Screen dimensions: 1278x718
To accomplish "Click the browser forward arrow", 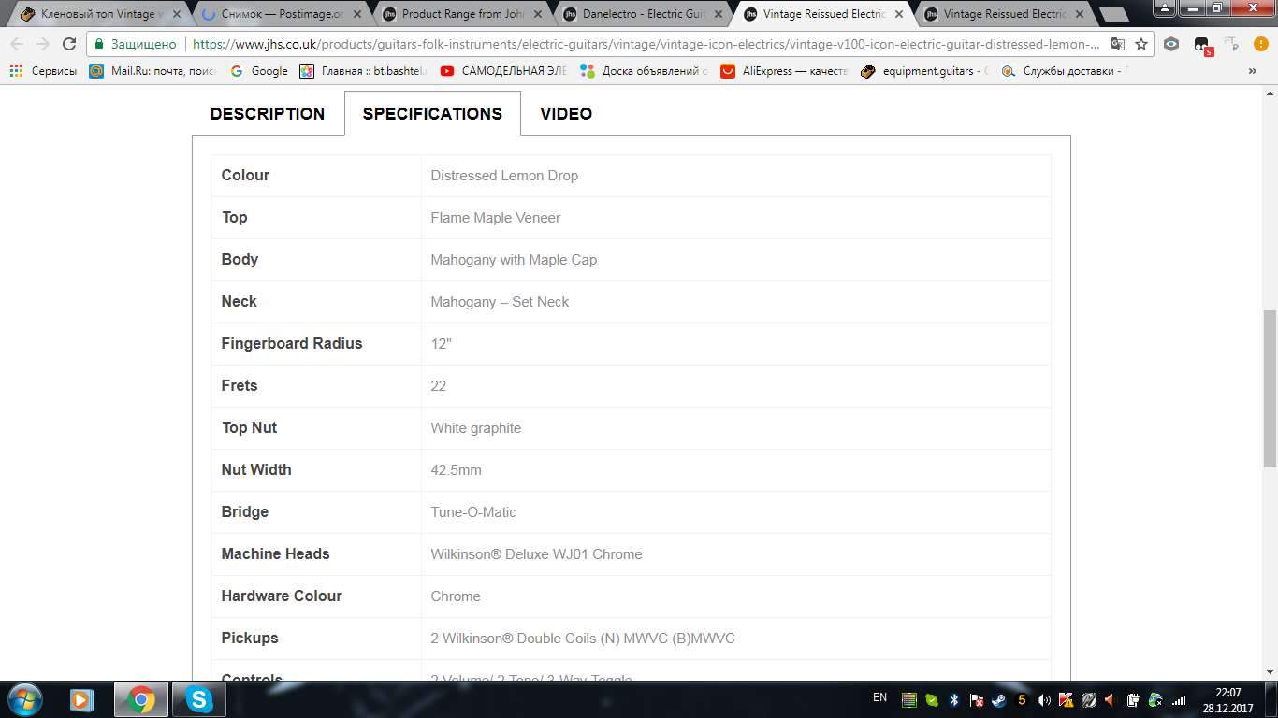I will pyautogui.click(x=43, y=44).
